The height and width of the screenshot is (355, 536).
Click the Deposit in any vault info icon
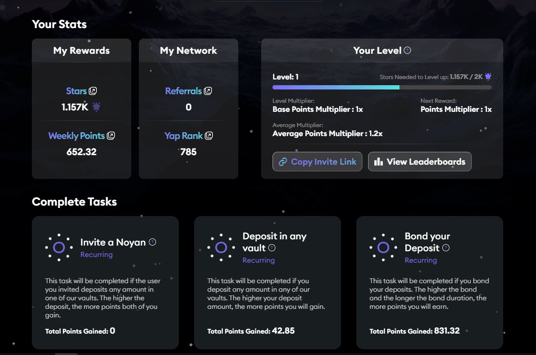272,248
